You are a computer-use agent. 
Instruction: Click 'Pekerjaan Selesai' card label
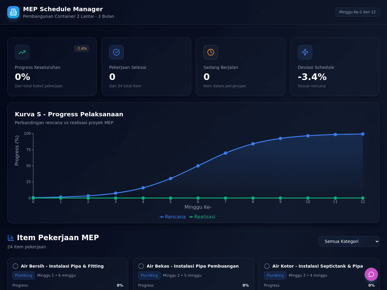[128, 67]
